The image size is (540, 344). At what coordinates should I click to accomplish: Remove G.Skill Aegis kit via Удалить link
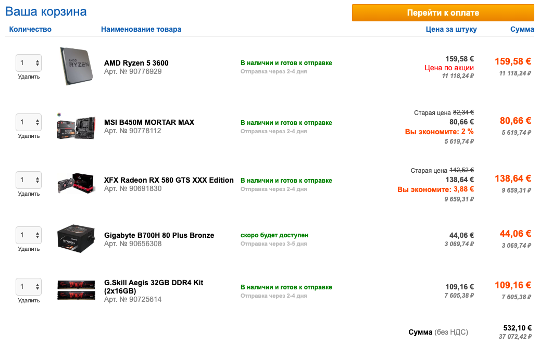pyautogui.click(x=29, y=301)
